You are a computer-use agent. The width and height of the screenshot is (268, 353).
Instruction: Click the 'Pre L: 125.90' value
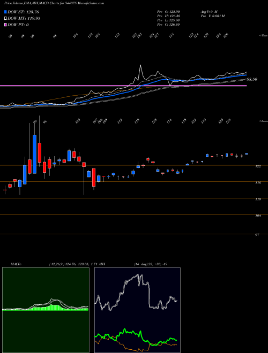tap(168, 20)
